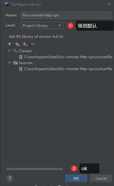Click the Sources folder icon
Screen dimensions: 114x186
coord(15,63)
